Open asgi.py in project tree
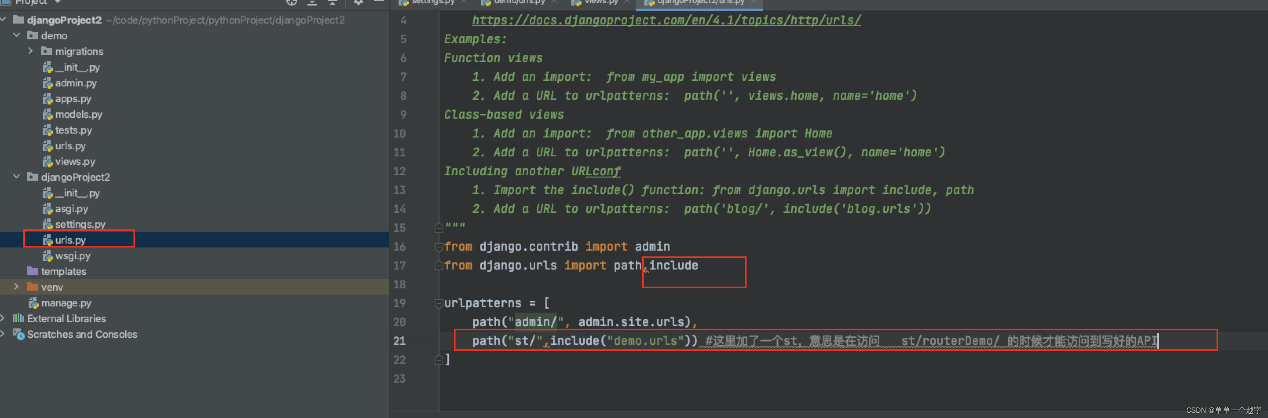The width and height of the screenshot is (1268, 418). pyautogui.click(x=72, y=209)
